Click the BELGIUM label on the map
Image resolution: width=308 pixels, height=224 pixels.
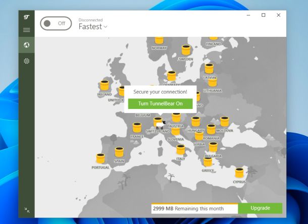click(143, 115)
